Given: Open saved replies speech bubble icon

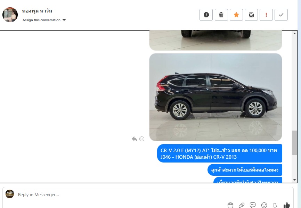Looking at the screenshot, I should [x=253, y=205].
